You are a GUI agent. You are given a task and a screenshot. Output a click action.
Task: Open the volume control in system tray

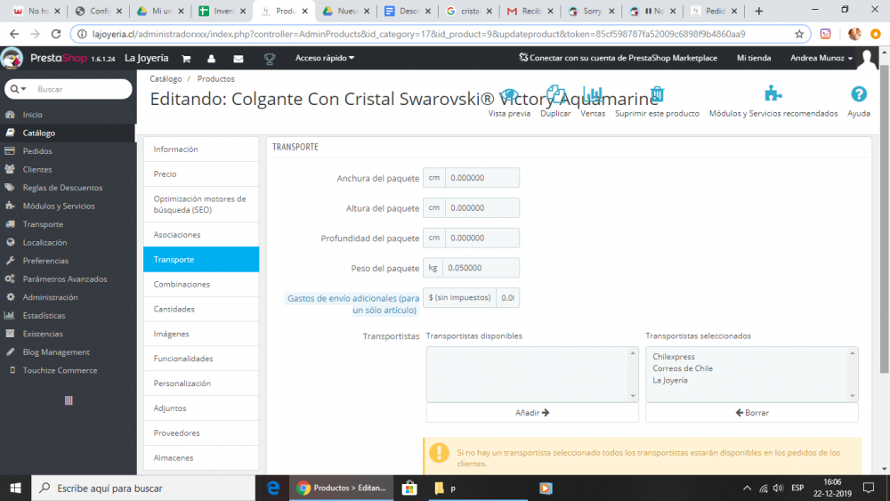[x=778, y=488]
